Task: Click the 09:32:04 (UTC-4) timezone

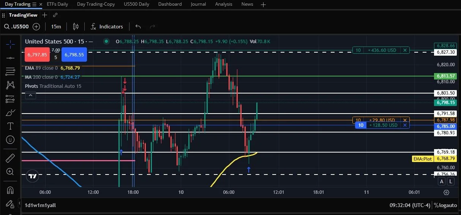Action: [x=410, y=205]
